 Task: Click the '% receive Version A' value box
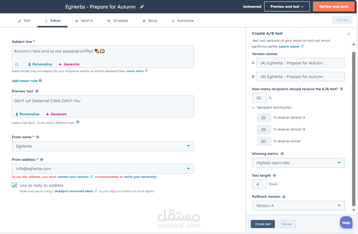point(264,118)
